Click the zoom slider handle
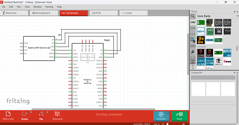 pyautogui.click(x=167, y=124)
